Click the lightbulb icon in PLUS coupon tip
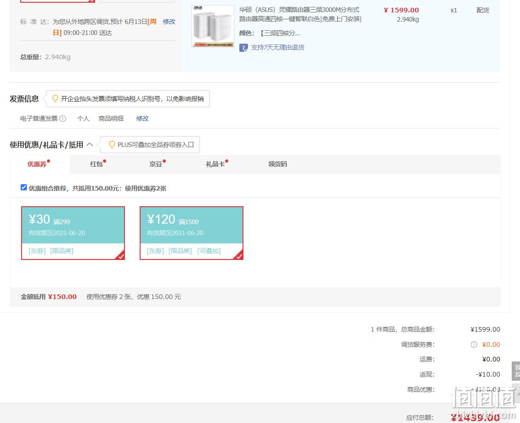 click(112, 145)
